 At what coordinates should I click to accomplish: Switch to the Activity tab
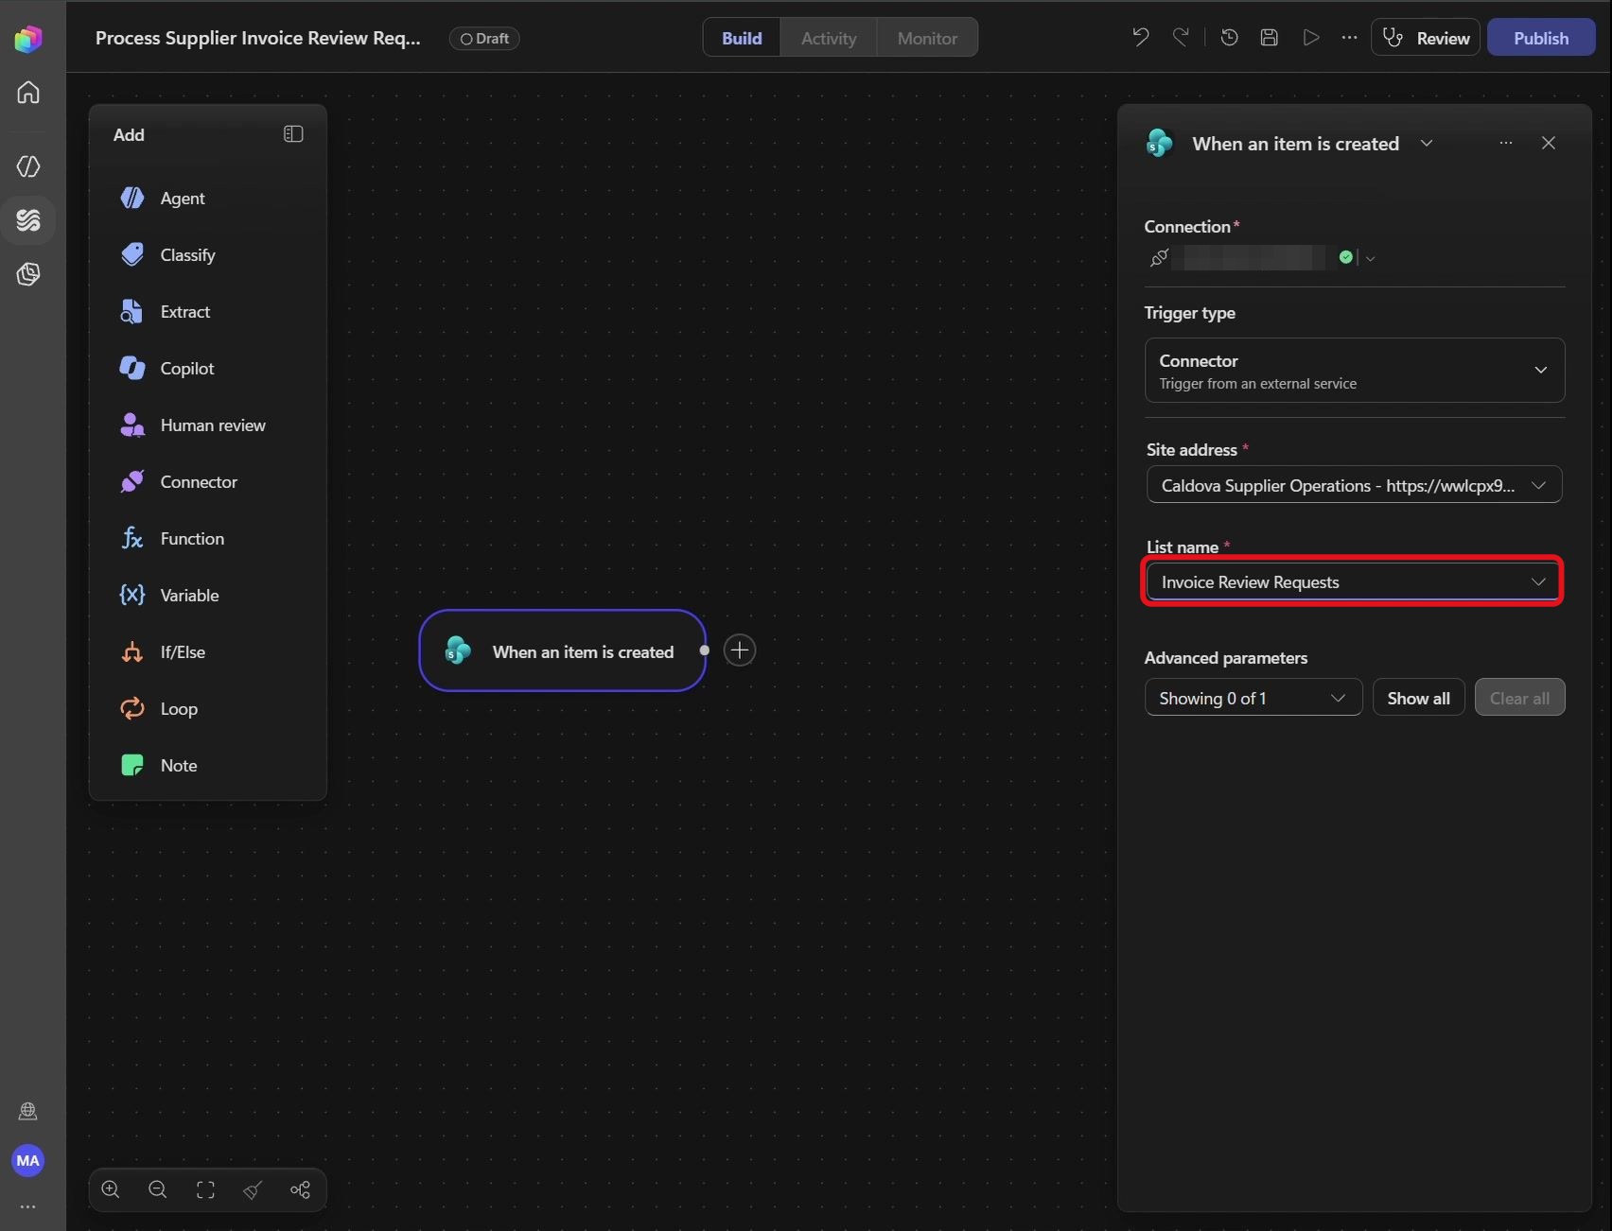(829, 38)
